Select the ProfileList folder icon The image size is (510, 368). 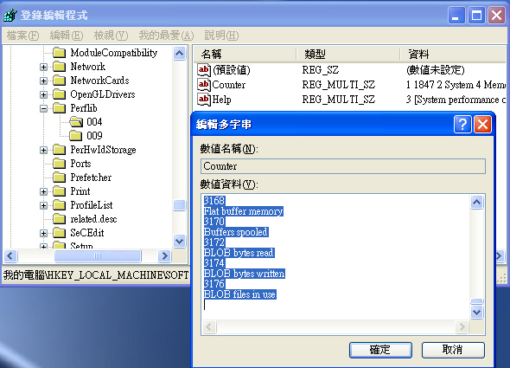coord(59,205)
